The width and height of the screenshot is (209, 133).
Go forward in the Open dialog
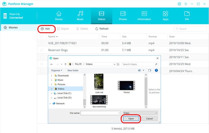(x=57, y=64)
